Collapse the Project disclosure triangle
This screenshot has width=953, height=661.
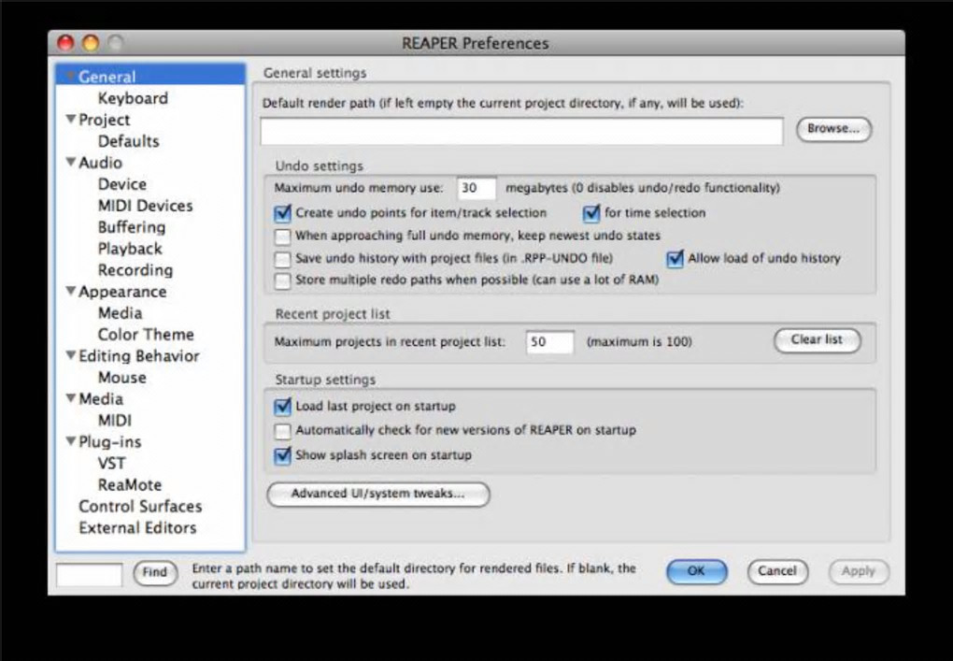[x=71, y=119]
